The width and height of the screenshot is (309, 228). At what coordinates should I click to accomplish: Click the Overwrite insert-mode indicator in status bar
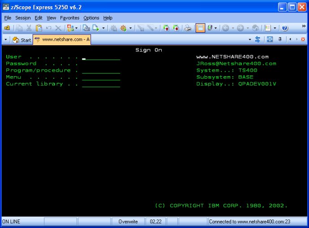[x=128, y=222]
